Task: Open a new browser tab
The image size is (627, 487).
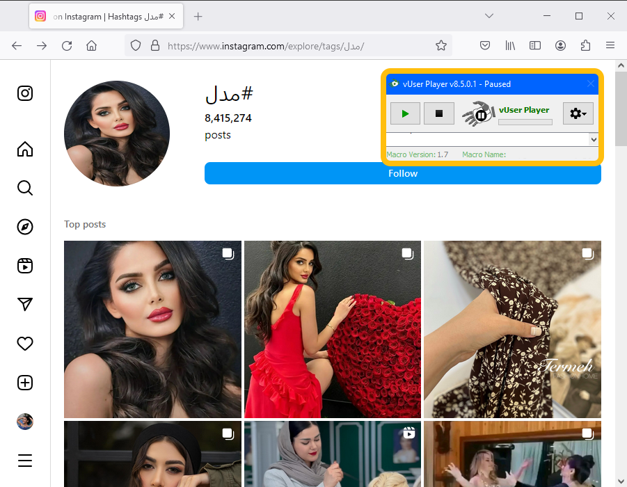Action: pos(198,17)
